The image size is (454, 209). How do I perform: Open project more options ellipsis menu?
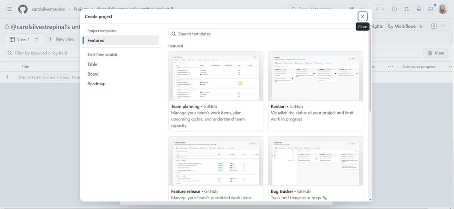[443, 26]
